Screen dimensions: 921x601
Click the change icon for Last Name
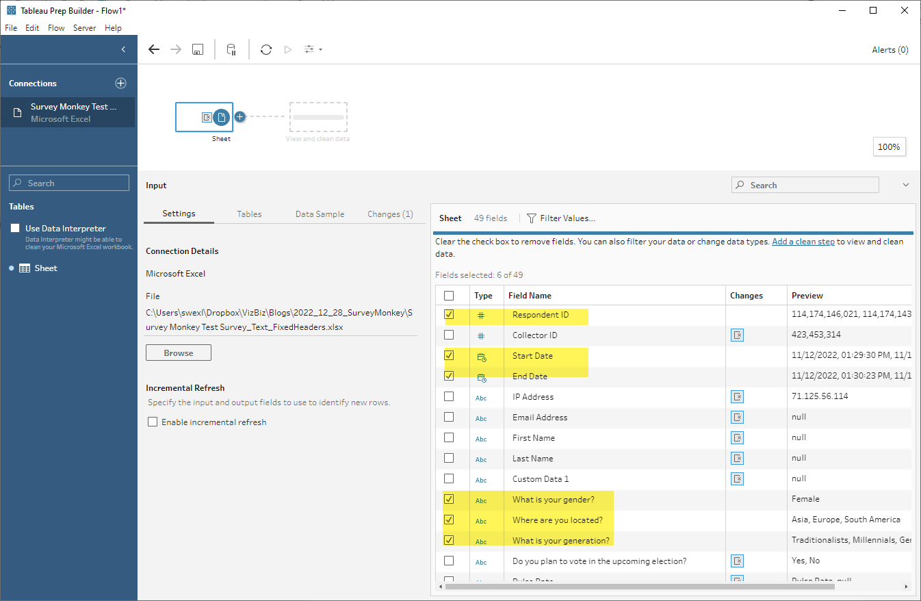point(737,459)
